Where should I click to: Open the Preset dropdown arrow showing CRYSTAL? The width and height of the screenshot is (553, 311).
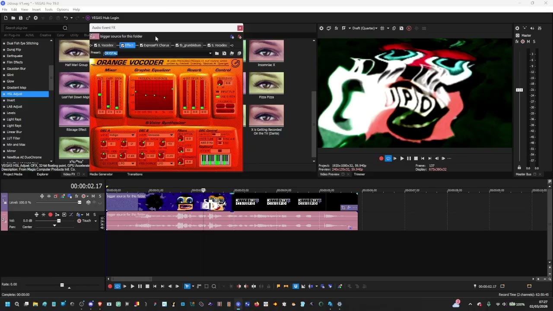[210, 53]
